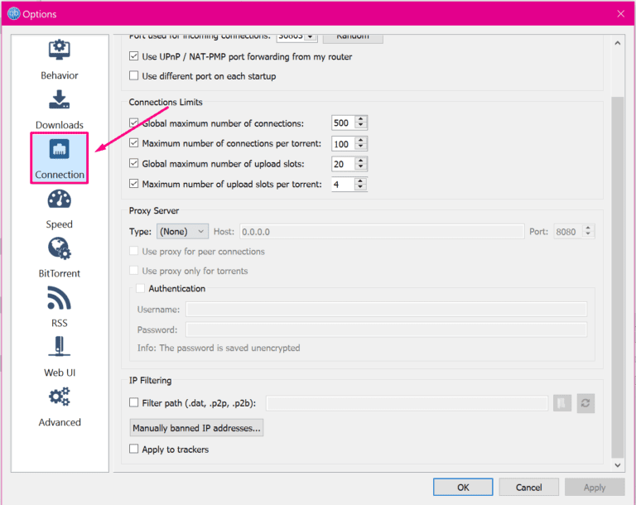Enable Apply to trackers checkbox
This screenshot has height=505, width=636.
click(x=133, y=449)
